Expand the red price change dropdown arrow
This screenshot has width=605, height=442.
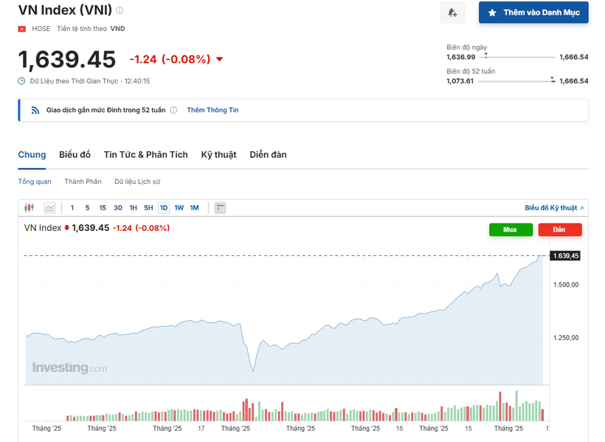coord(218,60)
